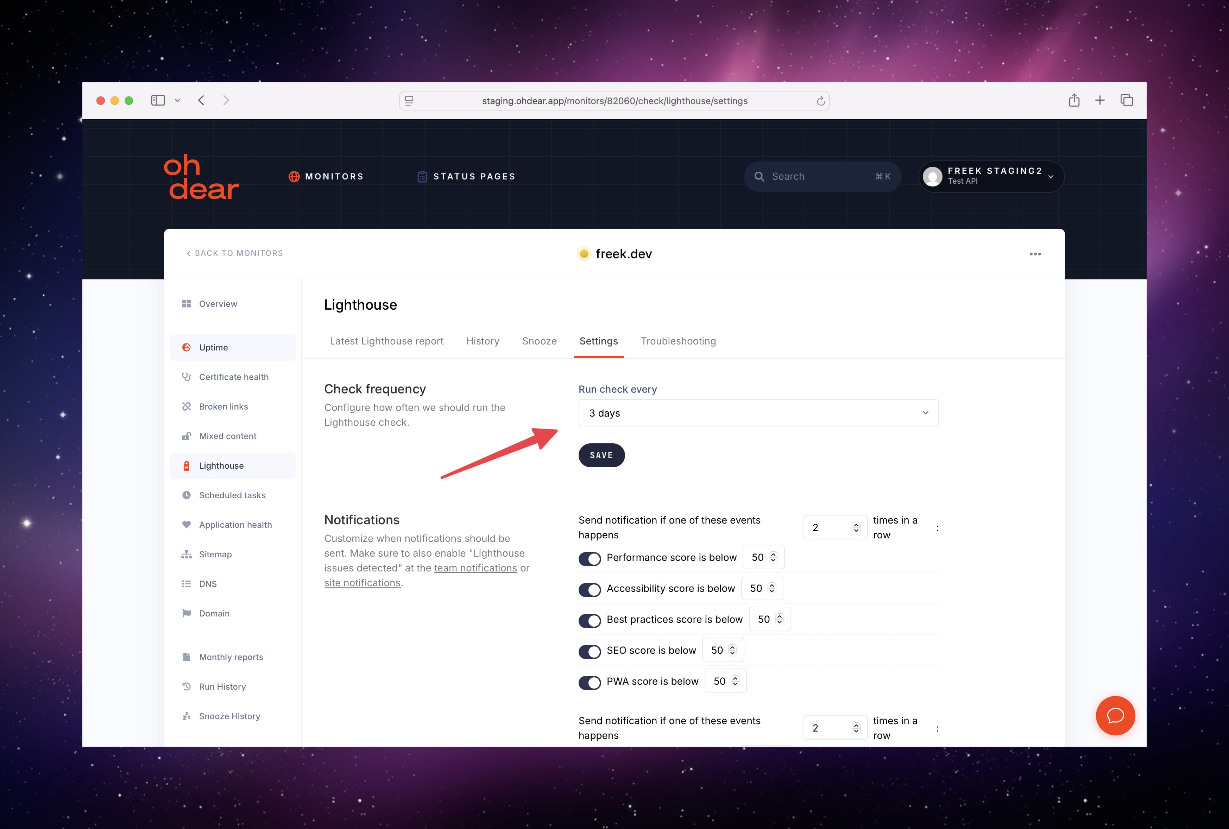Expand the Freek Staging2 account menu chevron
This screenshot has height=829, width=1229.
coord(1051,177)
